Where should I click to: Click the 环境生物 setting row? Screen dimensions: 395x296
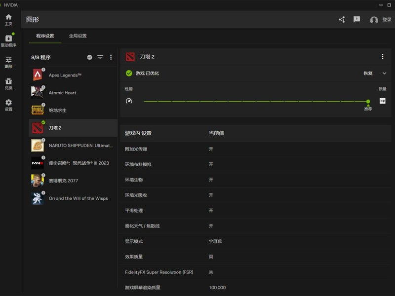click(x=256, y=180)
